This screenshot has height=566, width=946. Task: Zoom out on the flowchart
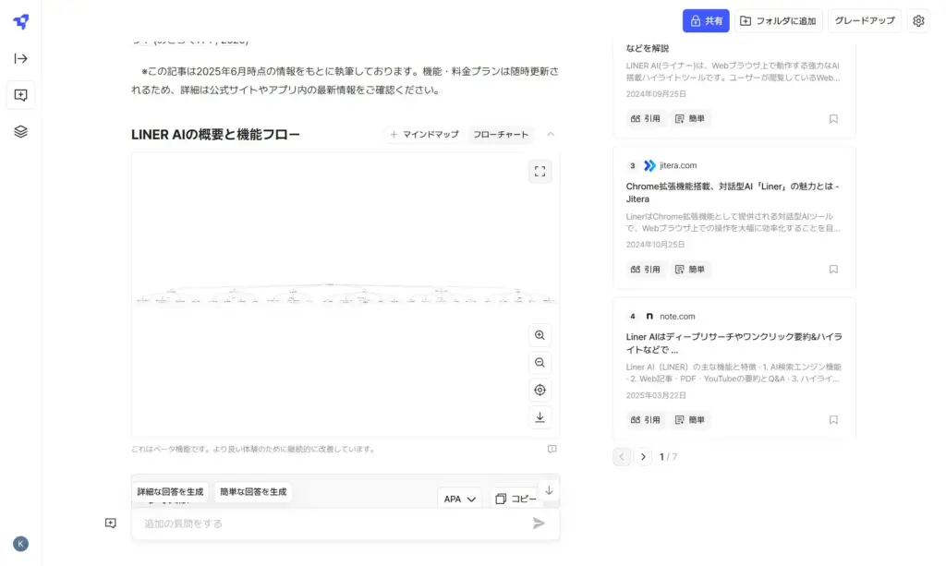[x=540, y=362]
